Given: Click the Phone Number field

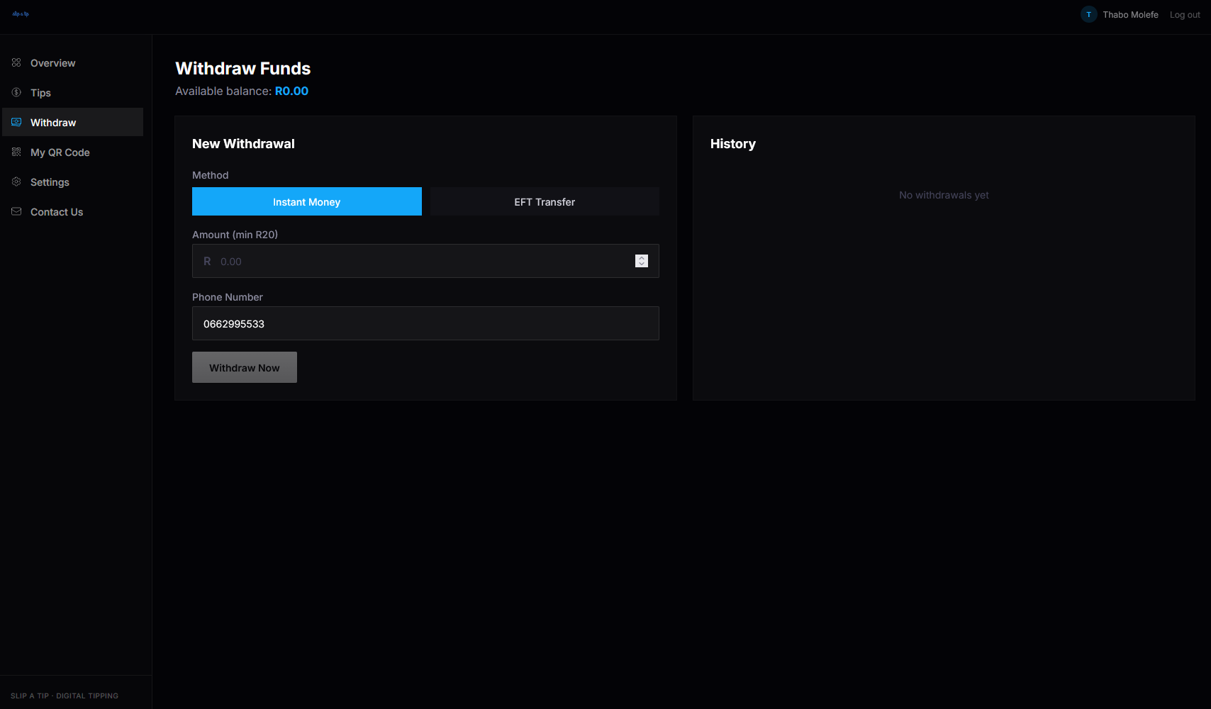Looking at the screenshot, I should (425, 324).
